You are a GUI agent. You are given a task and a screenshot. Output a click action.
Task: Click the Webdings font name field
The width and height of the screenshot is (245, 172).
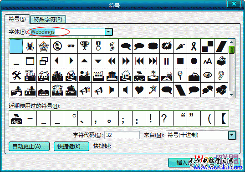point(67,32)
